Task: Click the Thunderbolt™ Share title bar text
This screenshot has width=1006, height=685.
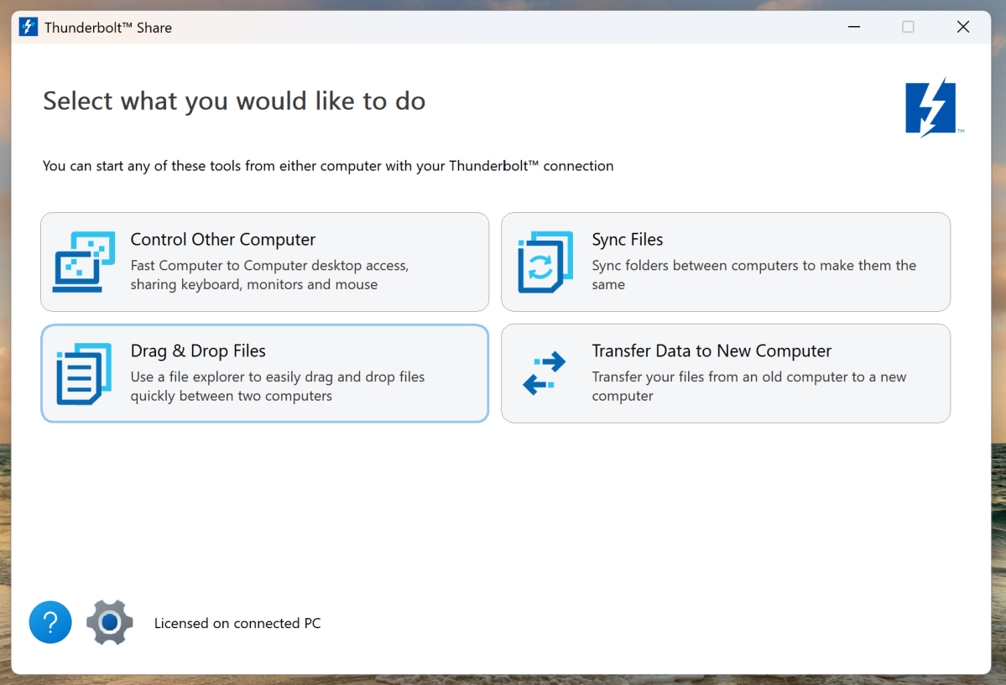Action: pos(110,27)
